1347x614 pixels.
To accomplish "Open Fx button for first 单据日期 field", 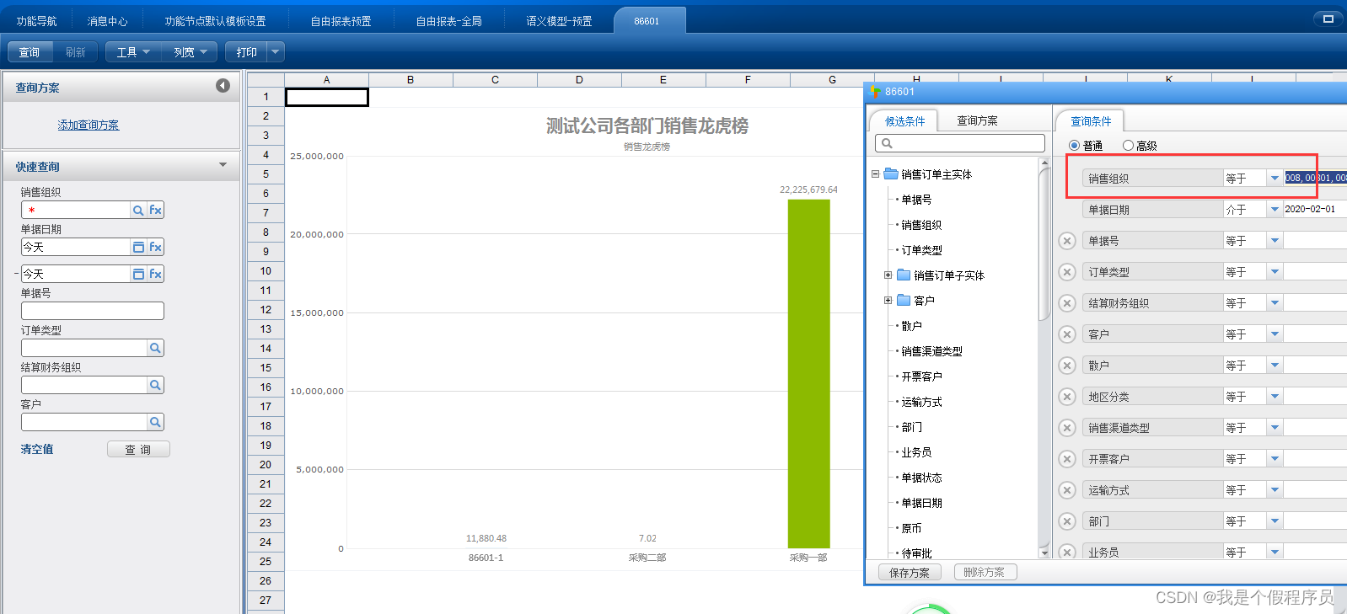I will click(155, 248).
